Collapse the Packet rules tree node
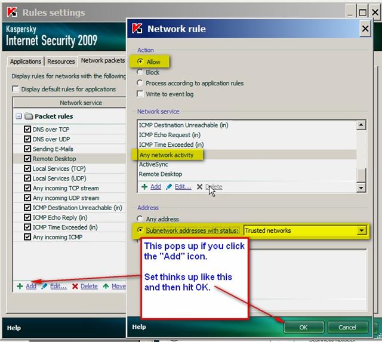Image resolution: width=382 pixels, height=342 pixels. pos(19,116)
